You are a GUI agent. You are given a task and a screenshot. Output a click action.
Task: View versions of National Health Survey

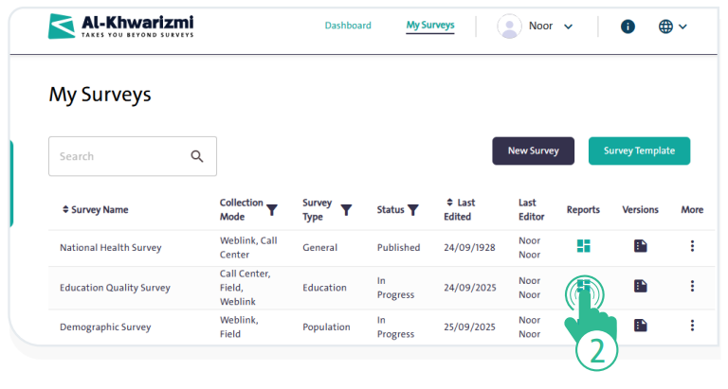click(x=641, y=246)
